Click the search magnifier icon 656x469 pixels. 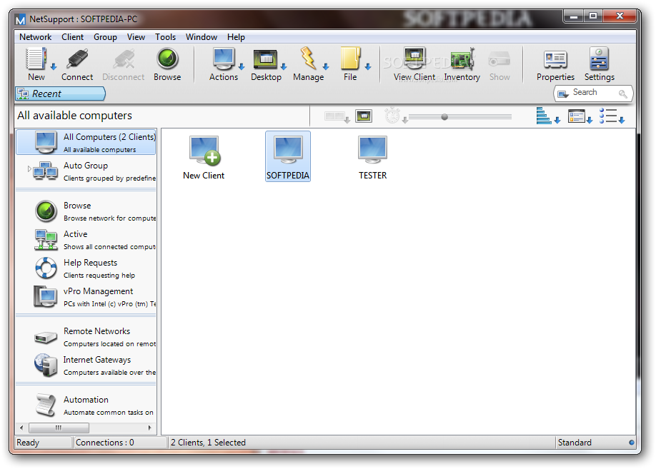(623, 94)
